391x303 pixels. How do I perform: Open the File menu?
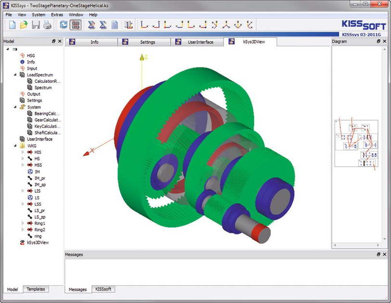(x=9, y=15)
